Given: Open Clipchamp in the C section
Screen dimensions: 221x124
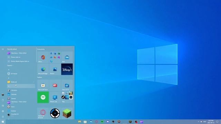Looking at the screenshot, I should tap(21, 103).
